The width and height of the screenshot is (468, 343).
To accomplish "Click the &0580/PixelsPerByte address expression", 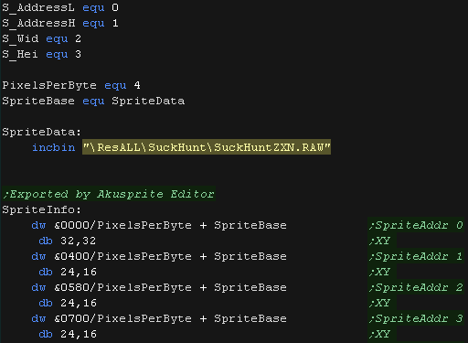I will [123, 287].
